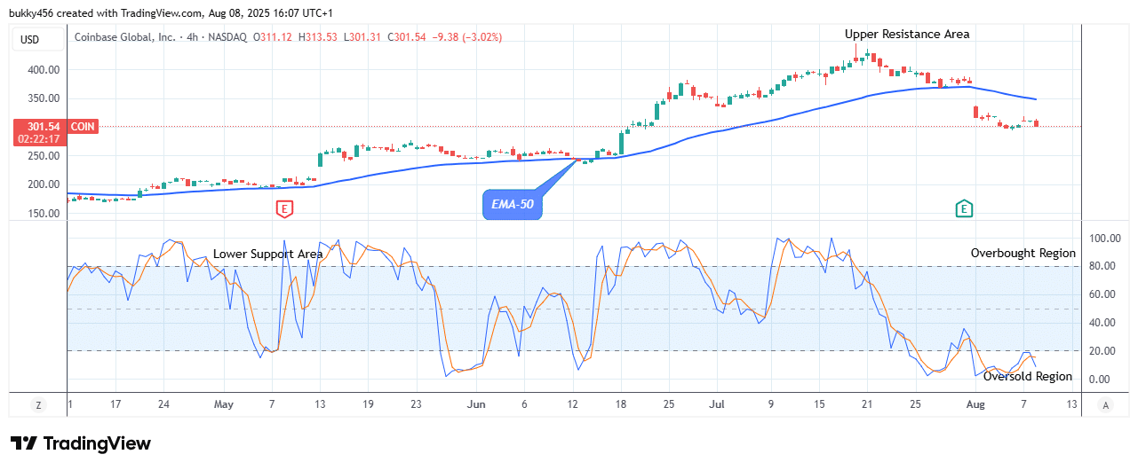Screen dimensions: 1138x470
Task: Click the NASDAQ exchange label
Action: [227, 37]
